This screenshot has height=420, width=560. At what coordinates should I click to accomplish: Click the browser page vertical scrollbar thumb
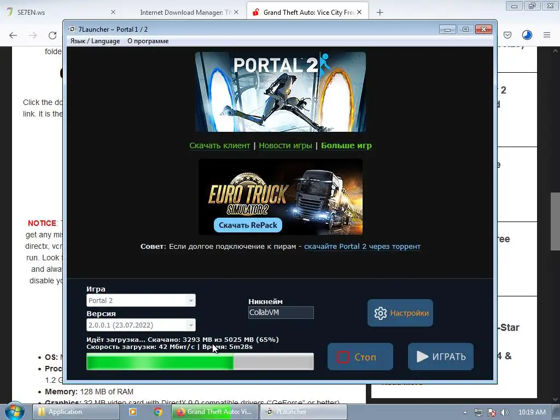[555, 221]
